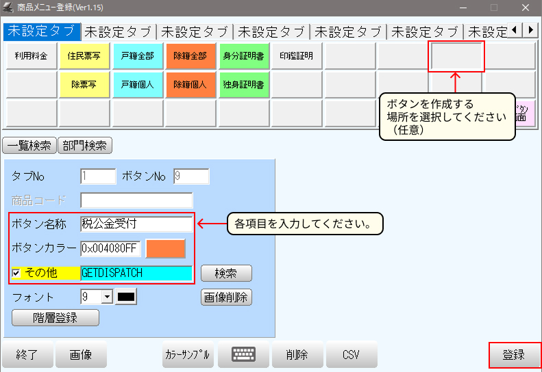Click the green 身分証明書 menu button
542x372 pixels.
[243, 56]
